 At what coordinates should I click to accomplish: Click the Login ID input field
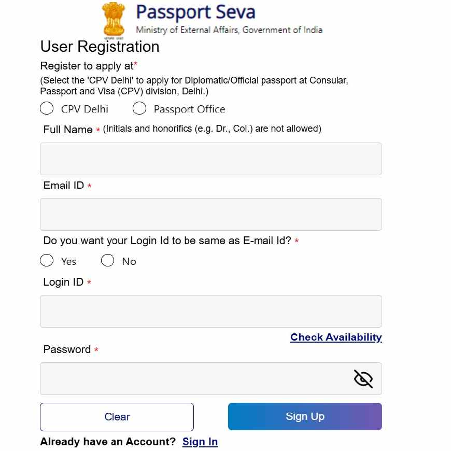coord(211,311)
